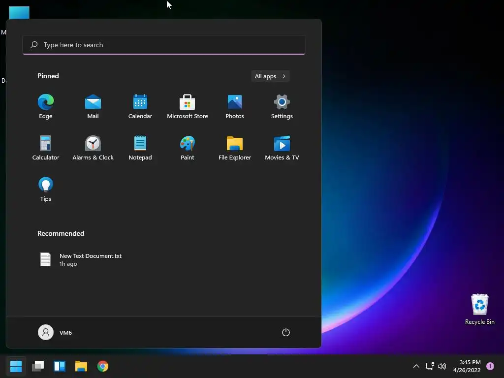Launch Alarms & Clock
The width and height of the screenshot is (504, 378).
pyautogui.click(x=93, y=148)
